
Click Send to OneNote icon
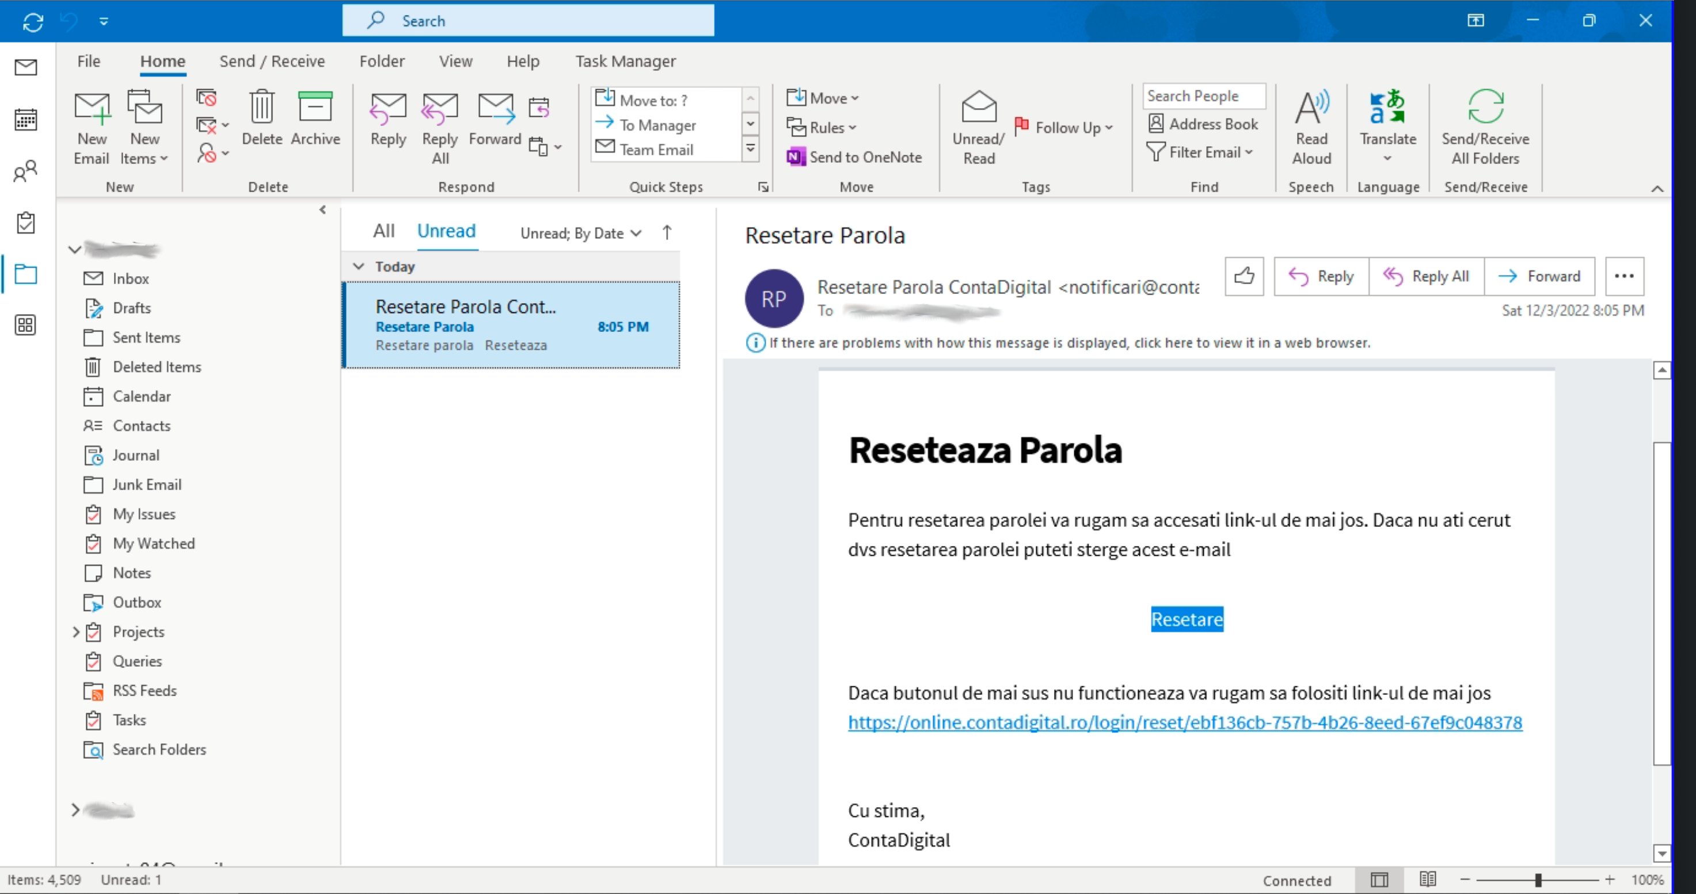point(796,157)
